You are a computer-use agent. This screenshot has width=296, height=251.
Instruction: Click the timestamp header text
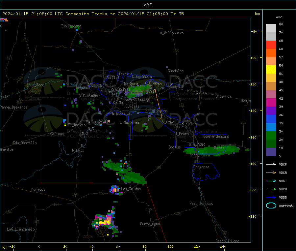pos(93,14)
